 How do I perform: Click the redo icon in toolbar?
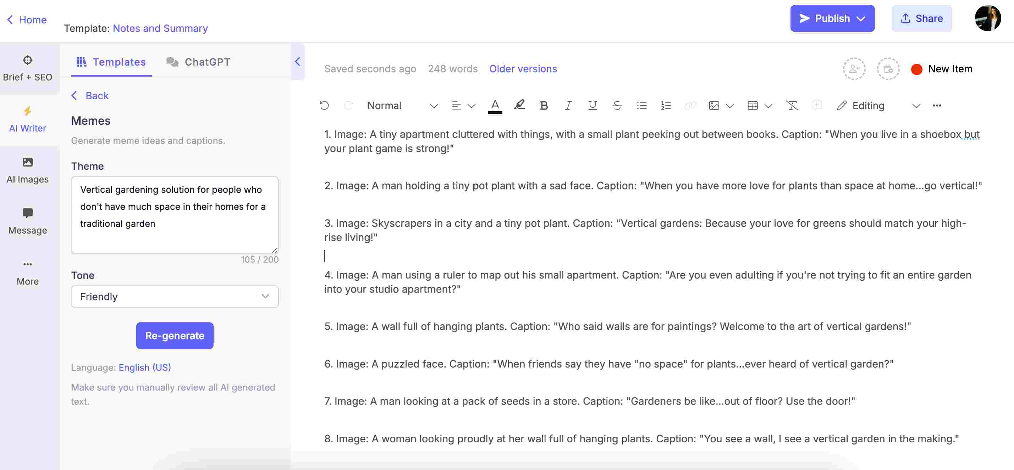347,105
